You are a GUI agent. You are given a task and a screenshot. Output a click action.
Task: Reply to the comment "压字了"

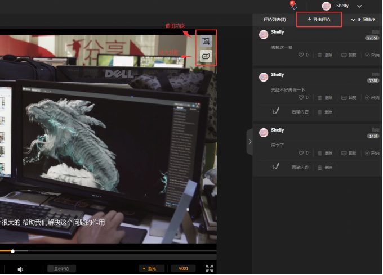coord(349,153)
